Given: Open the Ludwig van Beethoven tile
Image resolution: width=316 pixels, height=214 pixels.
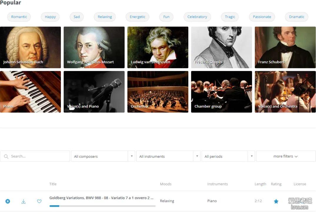Looking at the screenshot, I should click(158, 47).
